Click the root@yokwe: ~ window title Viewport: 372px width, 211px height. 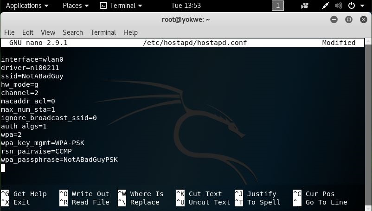(x=186, y=19)
